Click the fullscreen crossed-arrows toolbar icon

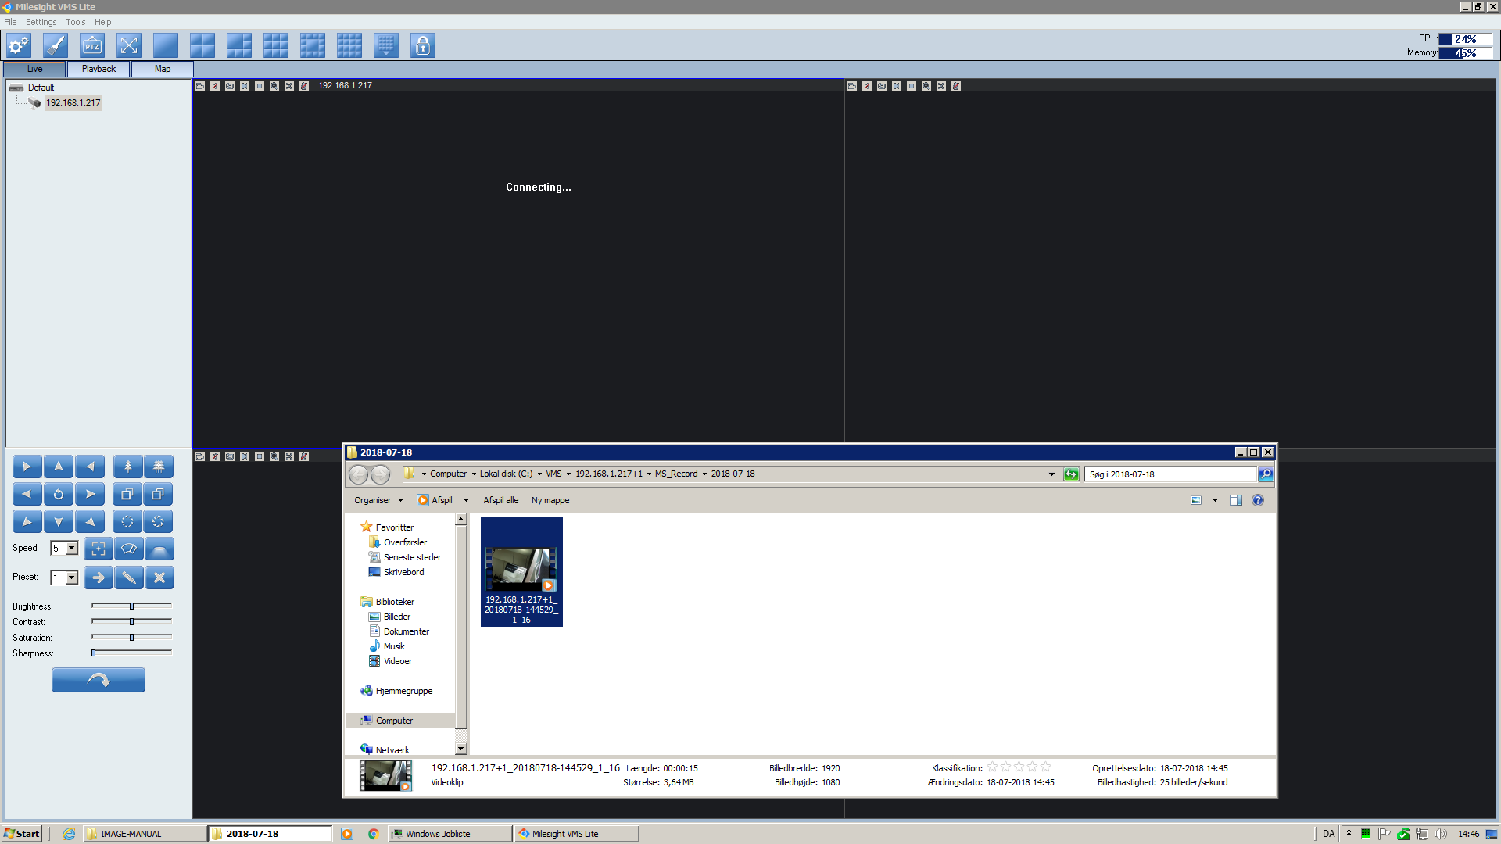point(129,46)
